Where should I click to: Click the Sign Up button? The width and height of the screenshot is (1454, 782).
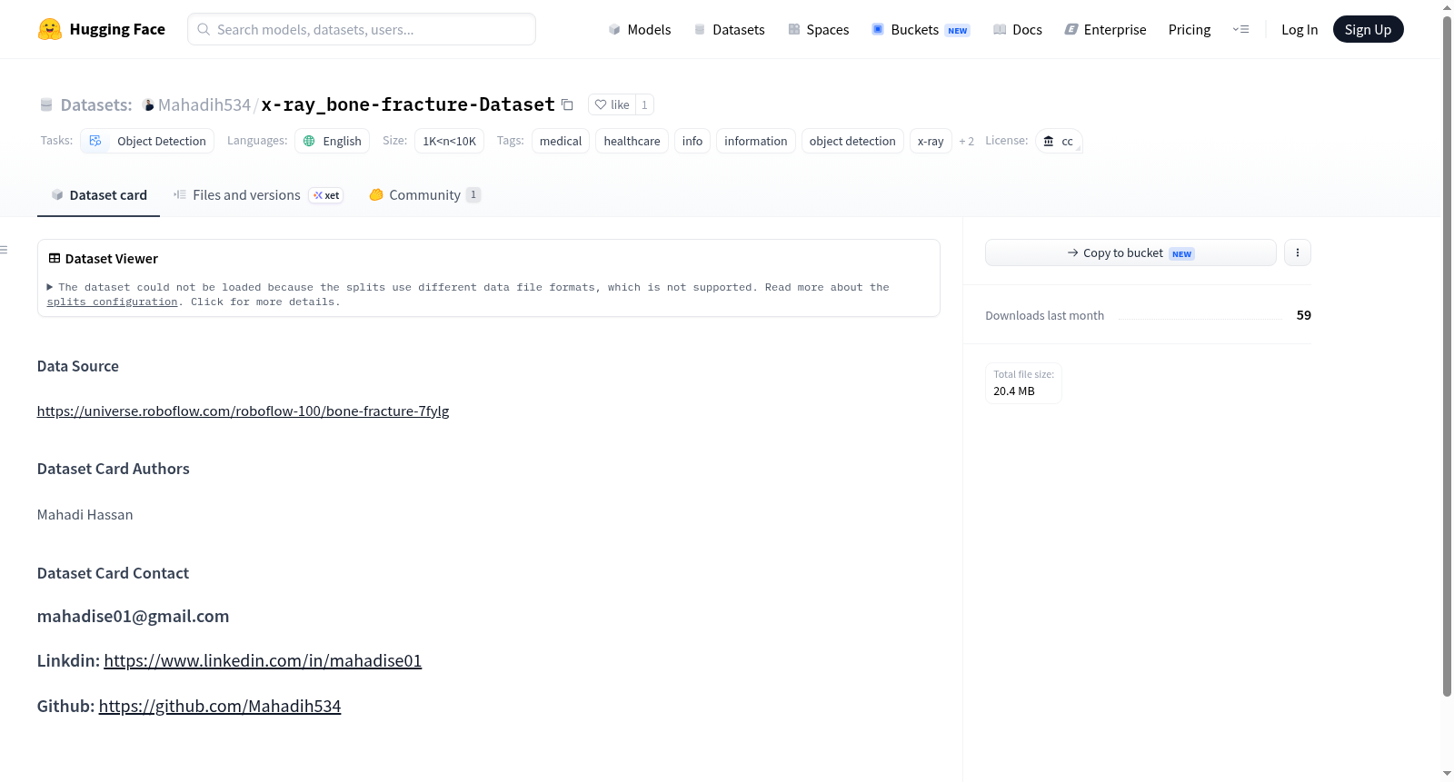pyautogui.click(x=1368, y=29)
